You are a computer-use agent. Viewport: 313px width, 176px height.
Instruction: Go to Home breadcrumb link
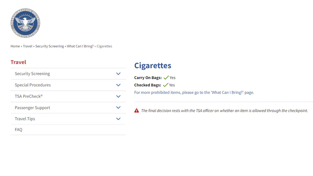tap(15, 46)
